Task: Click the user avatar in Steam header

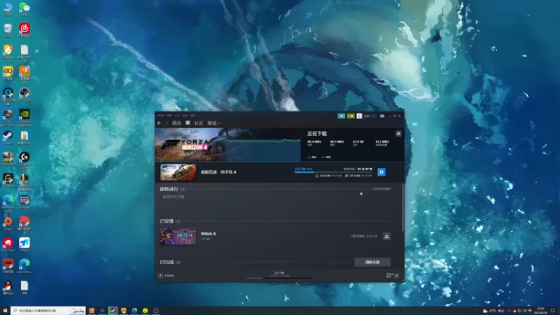Action: pyautogui.click(x=359, y=116)
